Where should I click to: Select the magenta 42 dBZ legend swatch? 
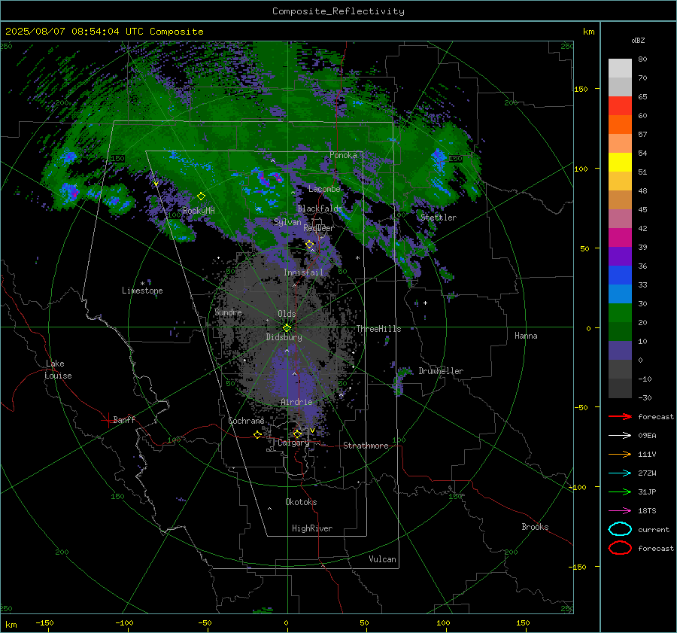620,238
